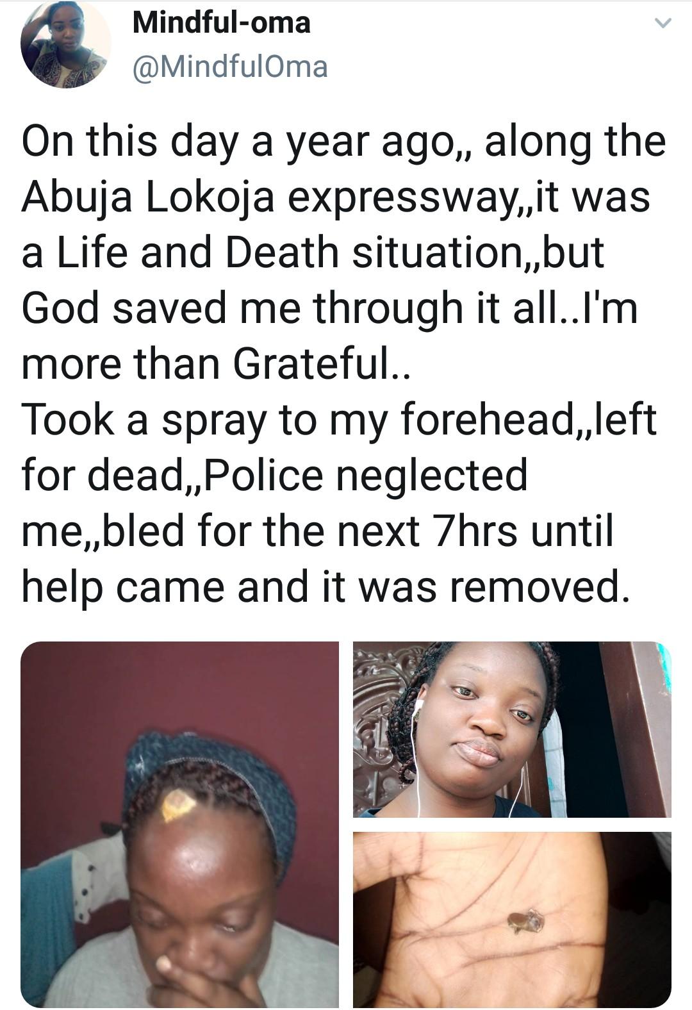692x1010 pixels.
Task: Open the forehead wound photo
Action: (179, 824)
